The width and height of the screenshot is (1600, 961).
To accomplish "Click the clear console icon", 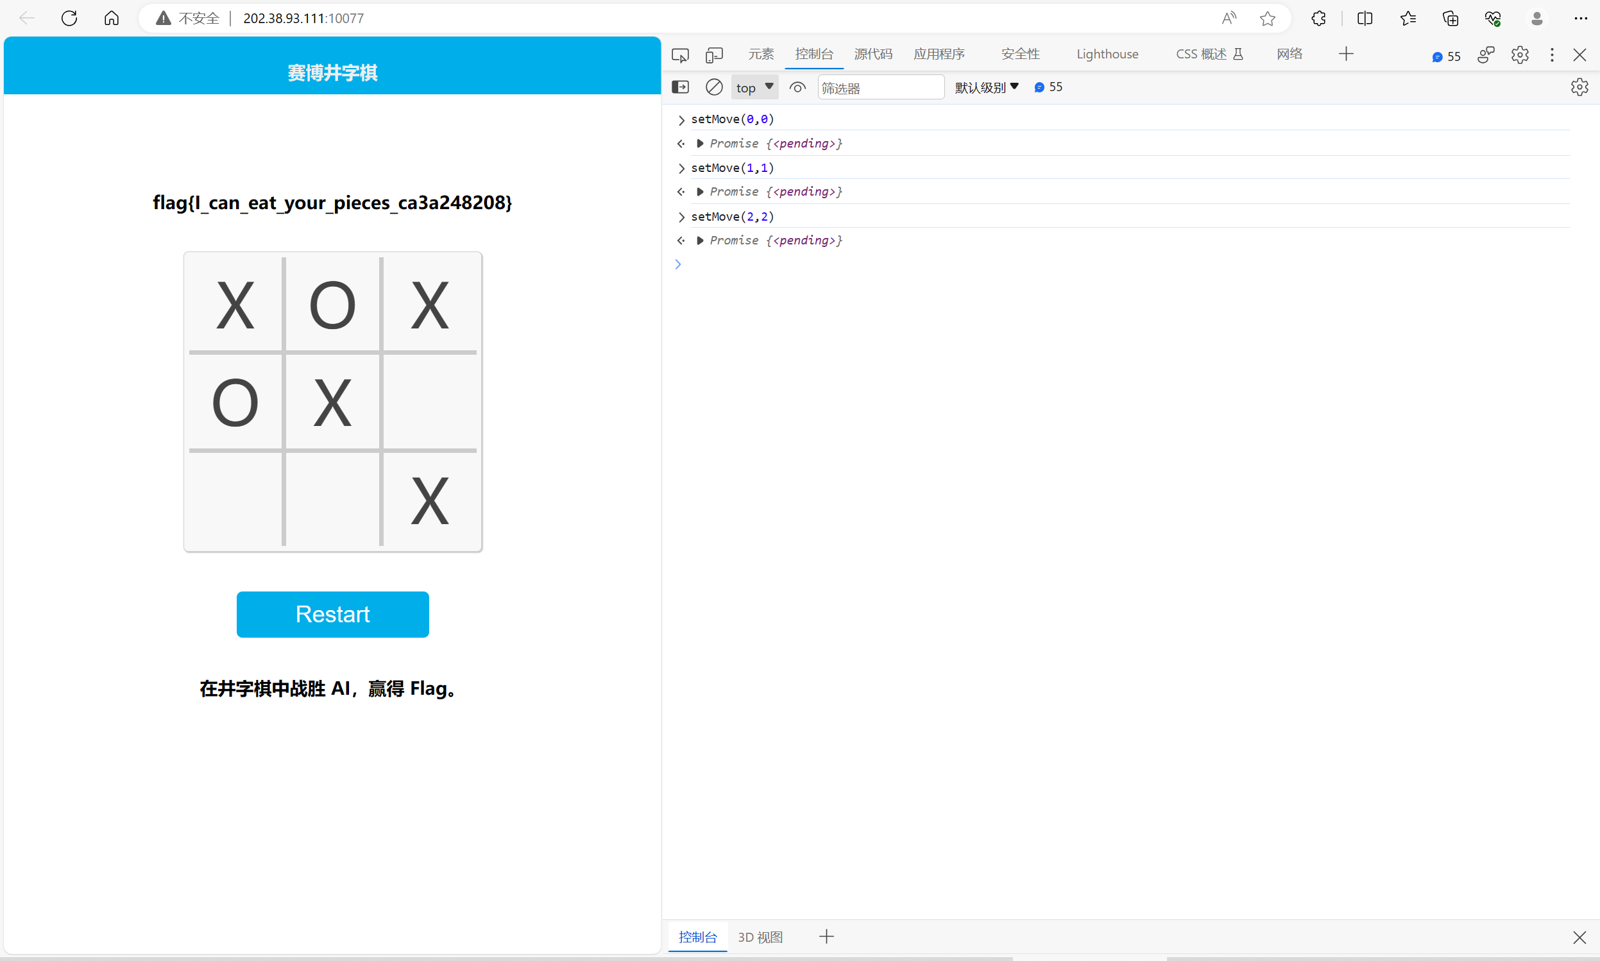I will 713,87.
